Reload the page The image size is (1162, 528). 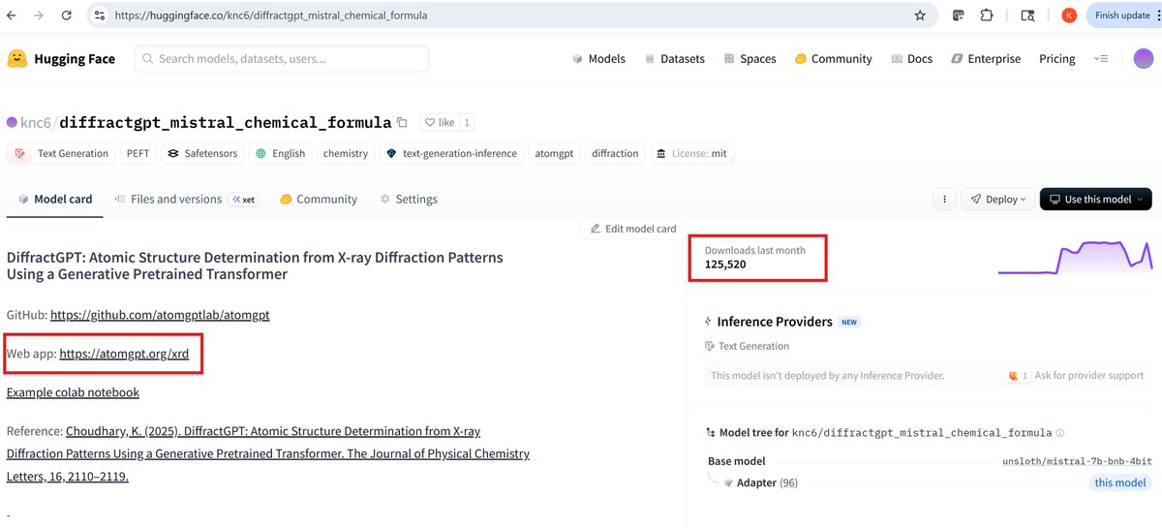(66, 16)
